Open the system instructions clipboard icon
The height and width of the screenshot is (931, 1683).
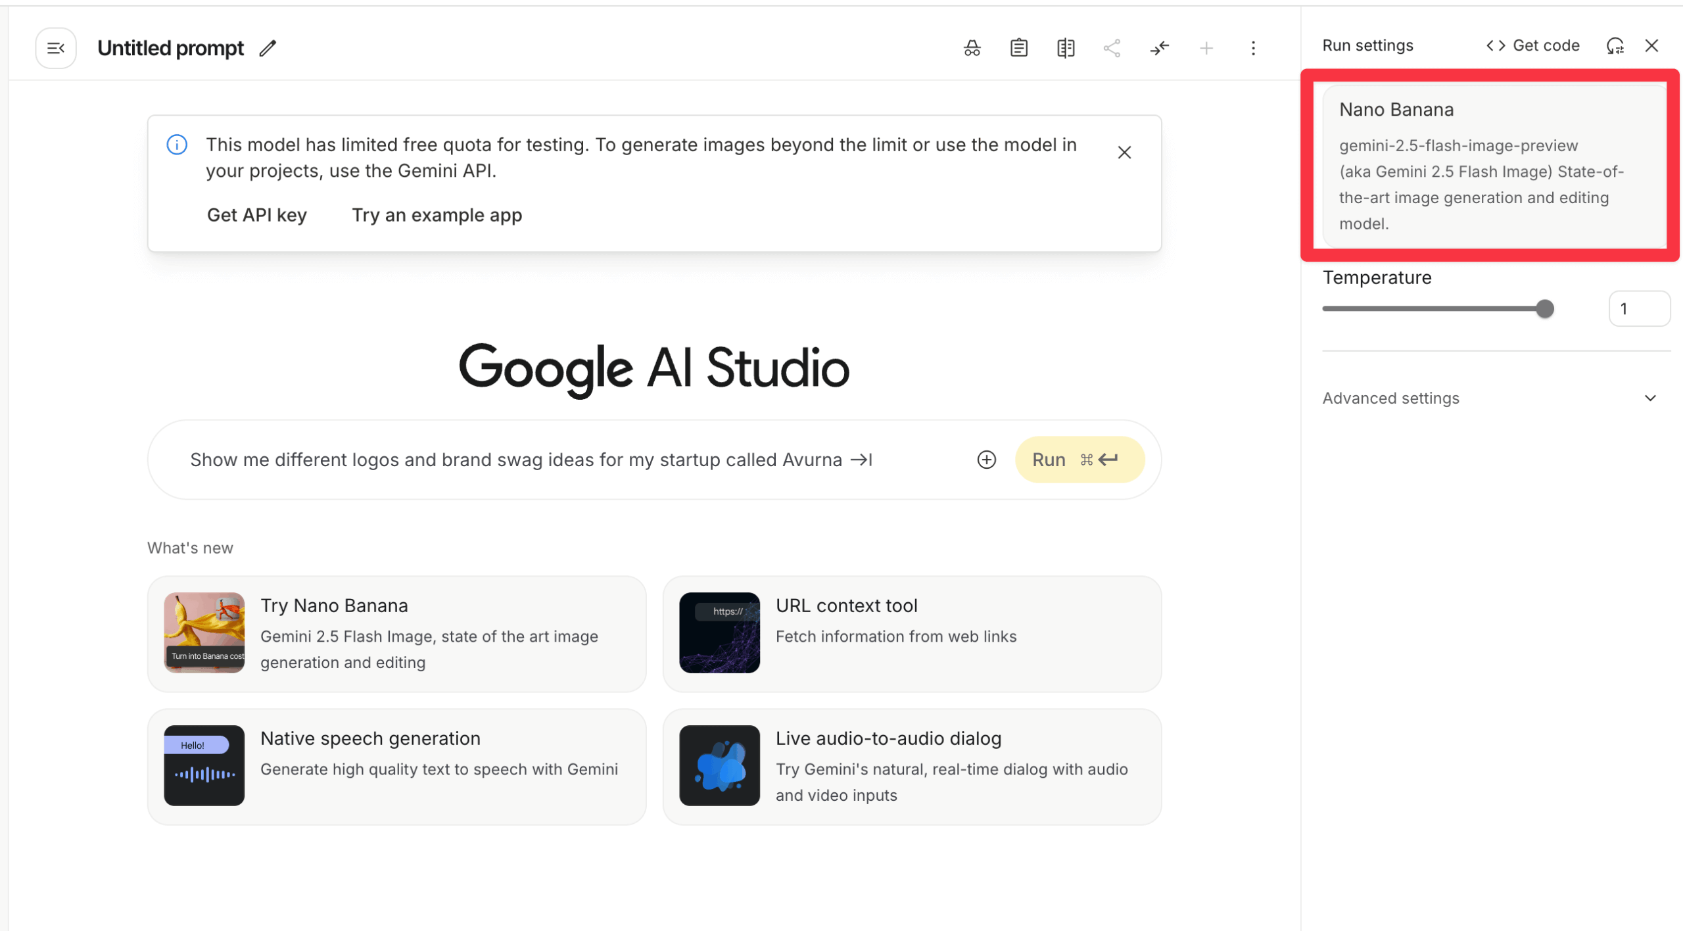(x=1018, y=48)
